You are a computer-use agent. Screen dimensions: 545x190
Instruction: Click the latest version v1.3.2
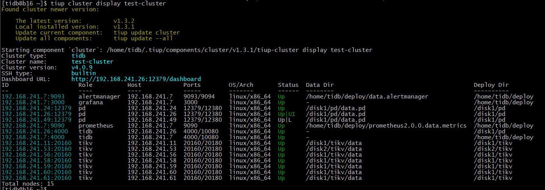[124, 21]
